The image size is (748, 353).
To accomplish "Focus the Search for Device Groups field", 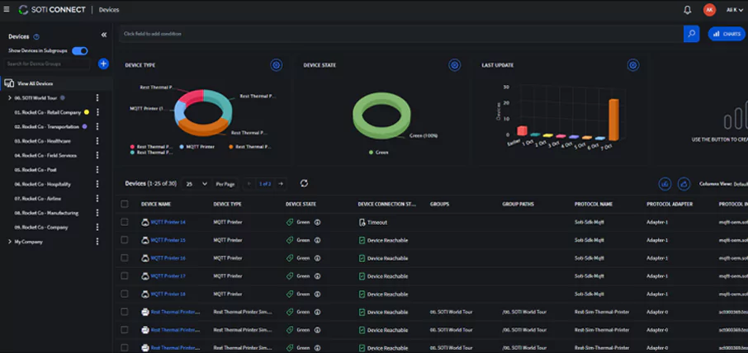I will pyautogui.click(x=47, y=64).
